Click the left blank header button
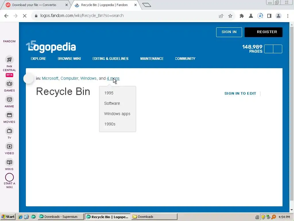 click(x=269, y=49)
